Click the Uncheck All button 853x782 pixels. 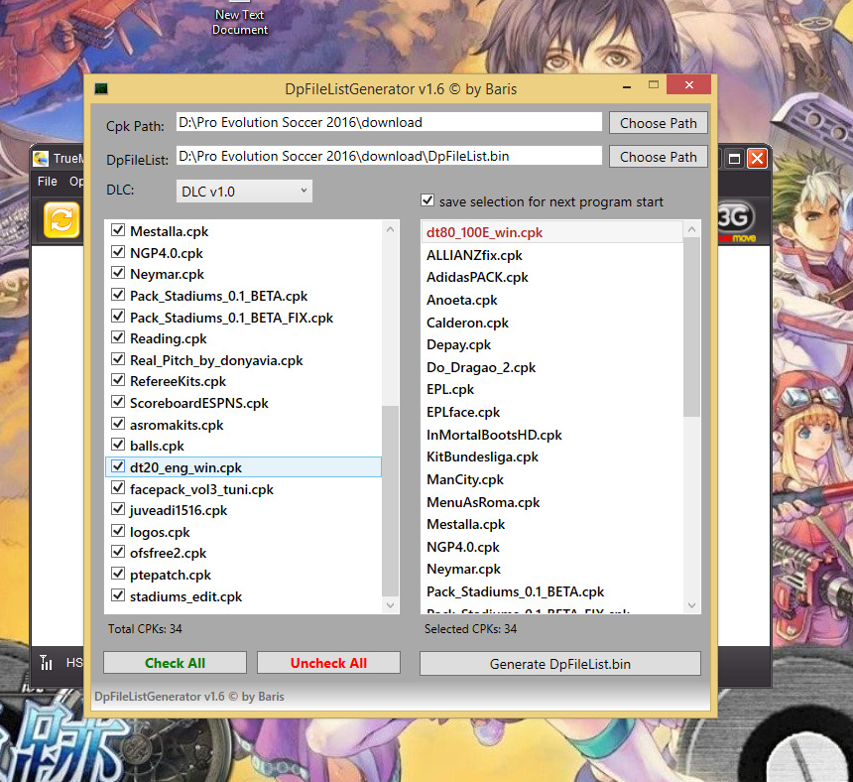pyautogui.click(x=328, y=663)
